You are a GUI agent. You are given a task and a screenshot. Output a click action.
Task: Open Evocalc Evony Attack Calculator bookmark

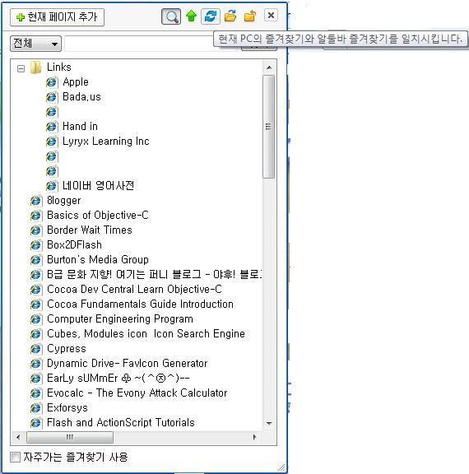coord(137,393)
